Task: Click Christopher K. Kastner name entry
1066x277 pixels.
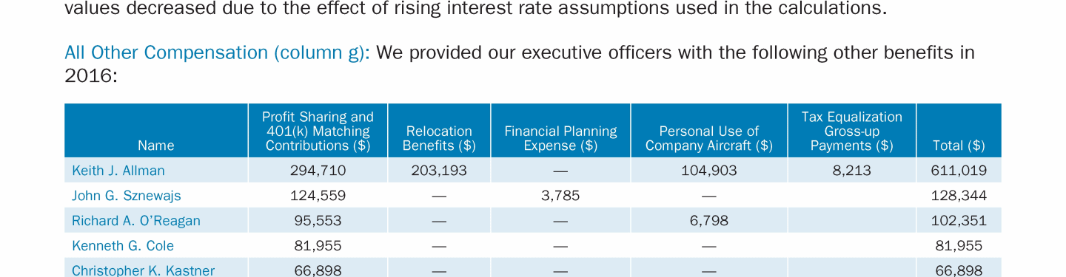Action: [x=143, y=270]
